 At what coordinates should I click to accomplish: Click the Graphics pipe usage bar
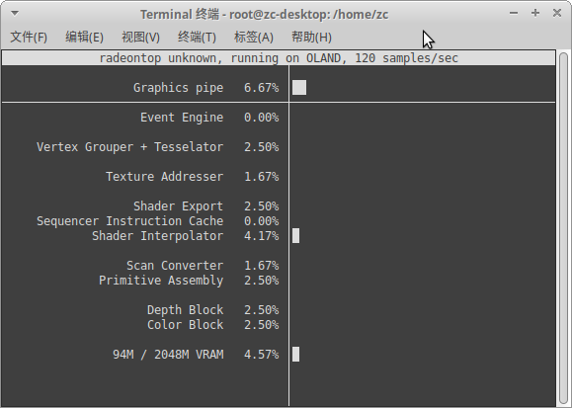[299, 88]
